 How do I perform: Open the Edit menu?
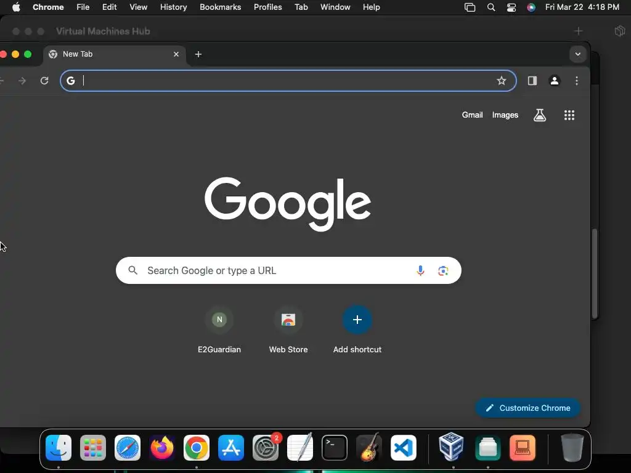point(109,7)
